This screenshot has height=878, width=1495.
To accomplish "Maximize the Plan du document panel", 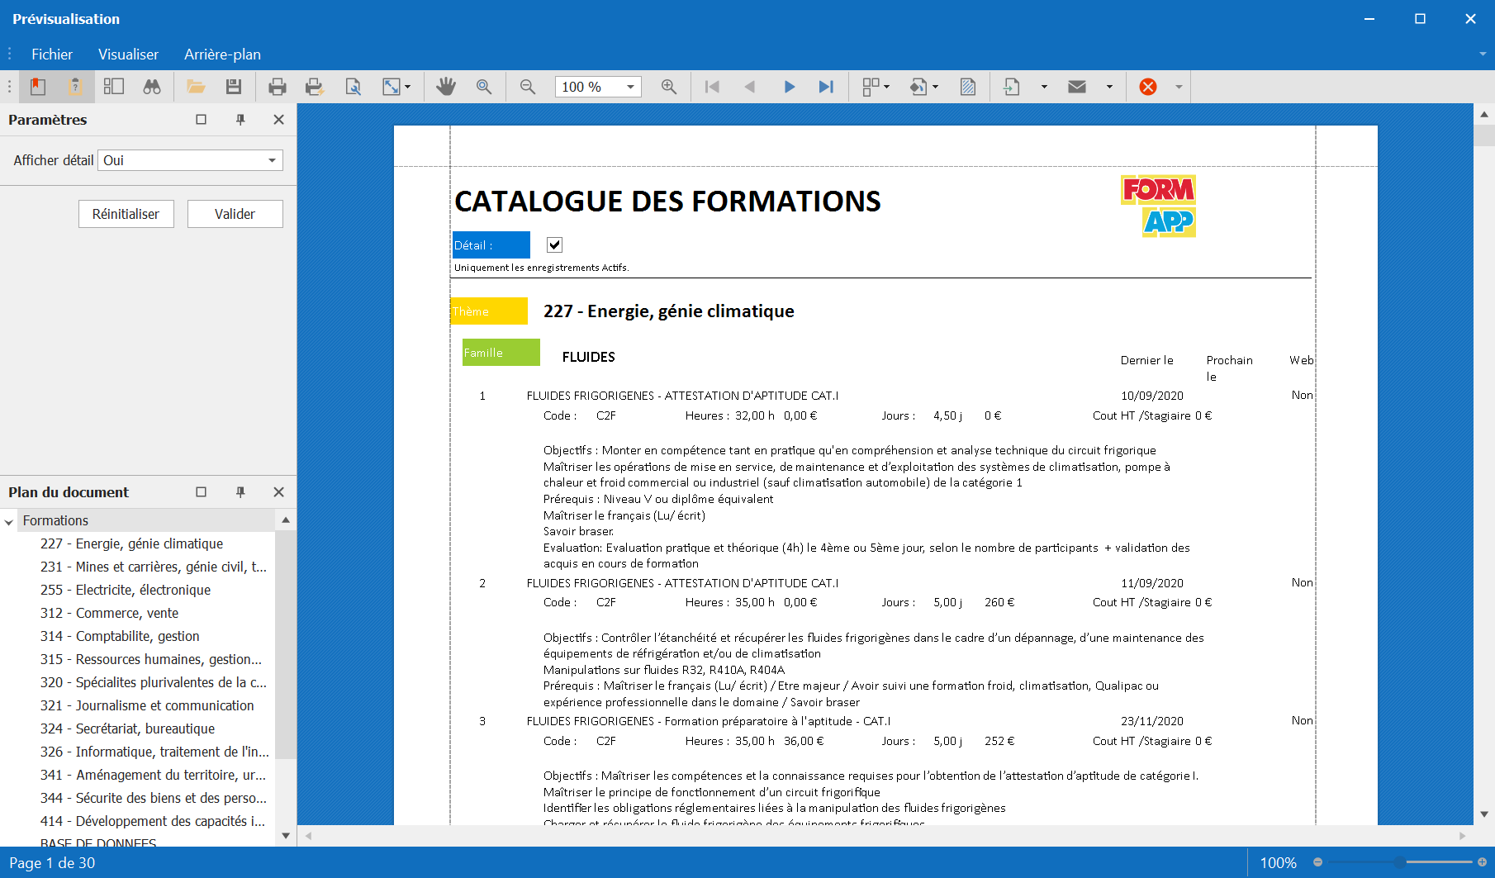I will tap(201, 492).
